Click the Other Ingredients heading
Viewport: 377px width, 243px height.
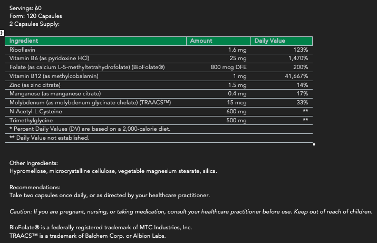coord(33,163)
